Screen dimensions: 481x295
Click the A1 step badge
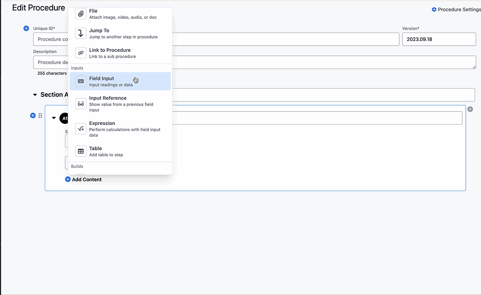point(65,118)
